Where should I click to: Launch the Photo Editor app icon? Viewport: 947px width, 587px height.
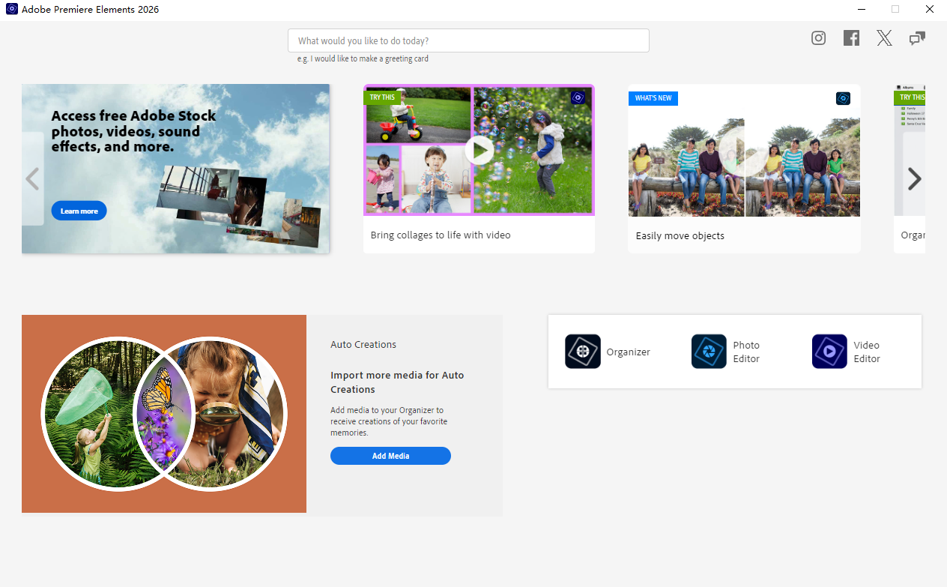pos(709,352)
